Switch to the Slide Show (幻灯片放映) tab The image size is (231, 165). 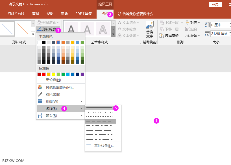tap(16, 14)
